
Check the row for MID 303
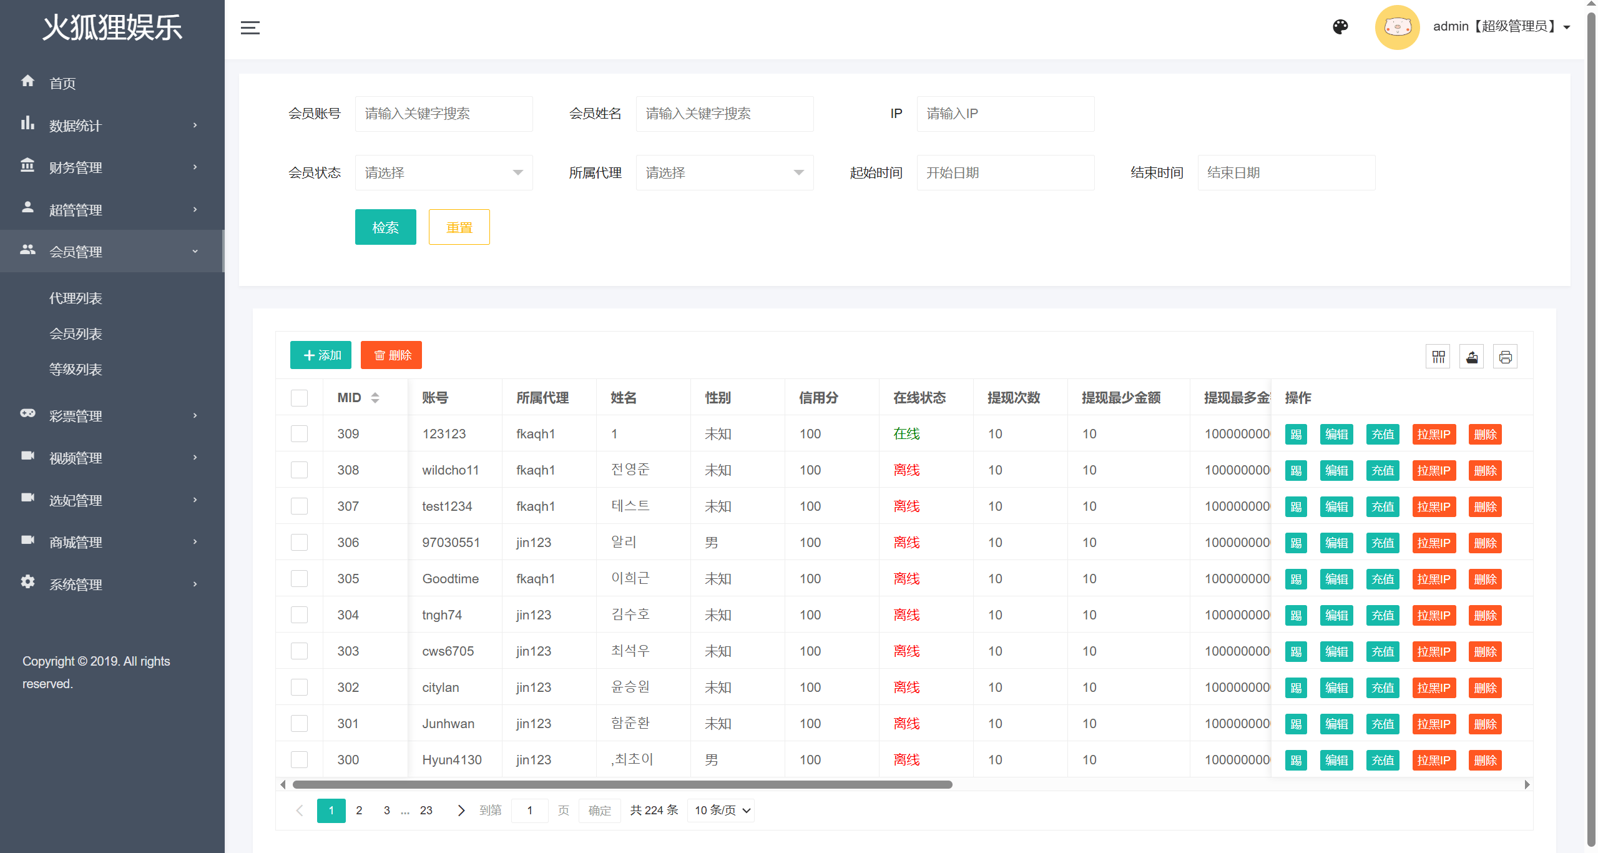tap(300, 651)
